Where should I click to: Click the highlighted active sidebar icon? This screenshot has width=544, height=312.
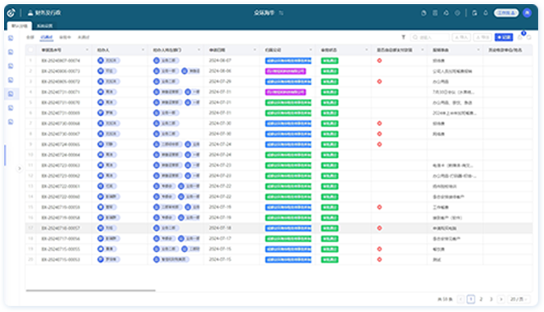[x=11, y=94]
